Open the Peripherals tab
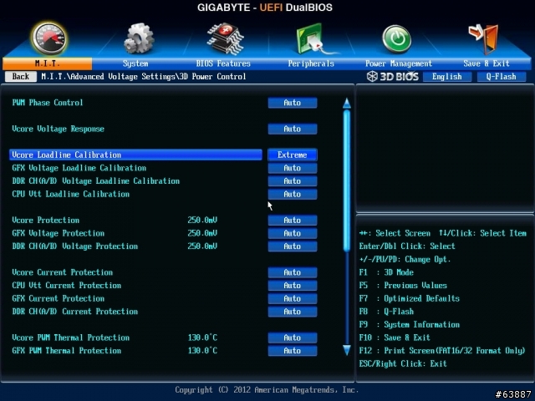The image size is (535, 401). 311,63
